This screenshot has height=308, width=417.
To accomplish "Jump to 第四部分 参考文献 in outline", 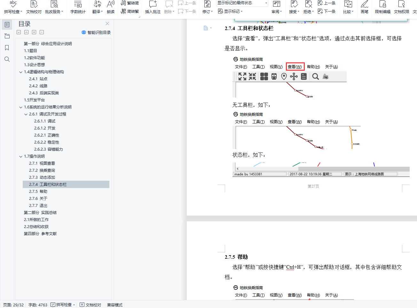I will tap(40, 234).
